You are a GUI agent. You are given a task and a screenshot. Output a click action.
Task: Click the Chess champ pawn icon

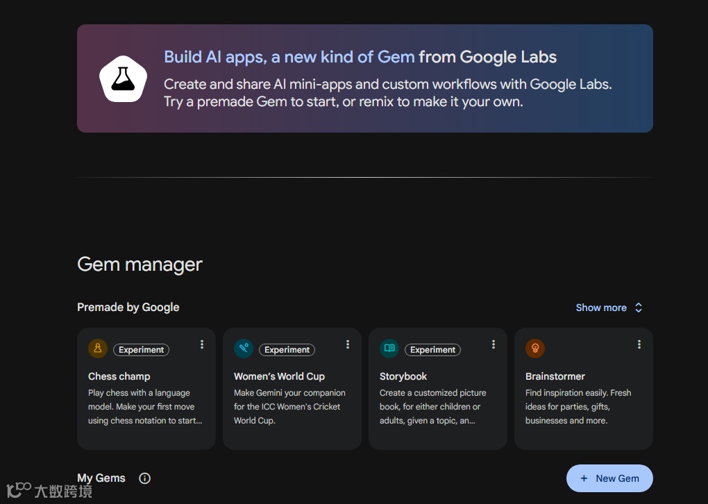(98, 348)
